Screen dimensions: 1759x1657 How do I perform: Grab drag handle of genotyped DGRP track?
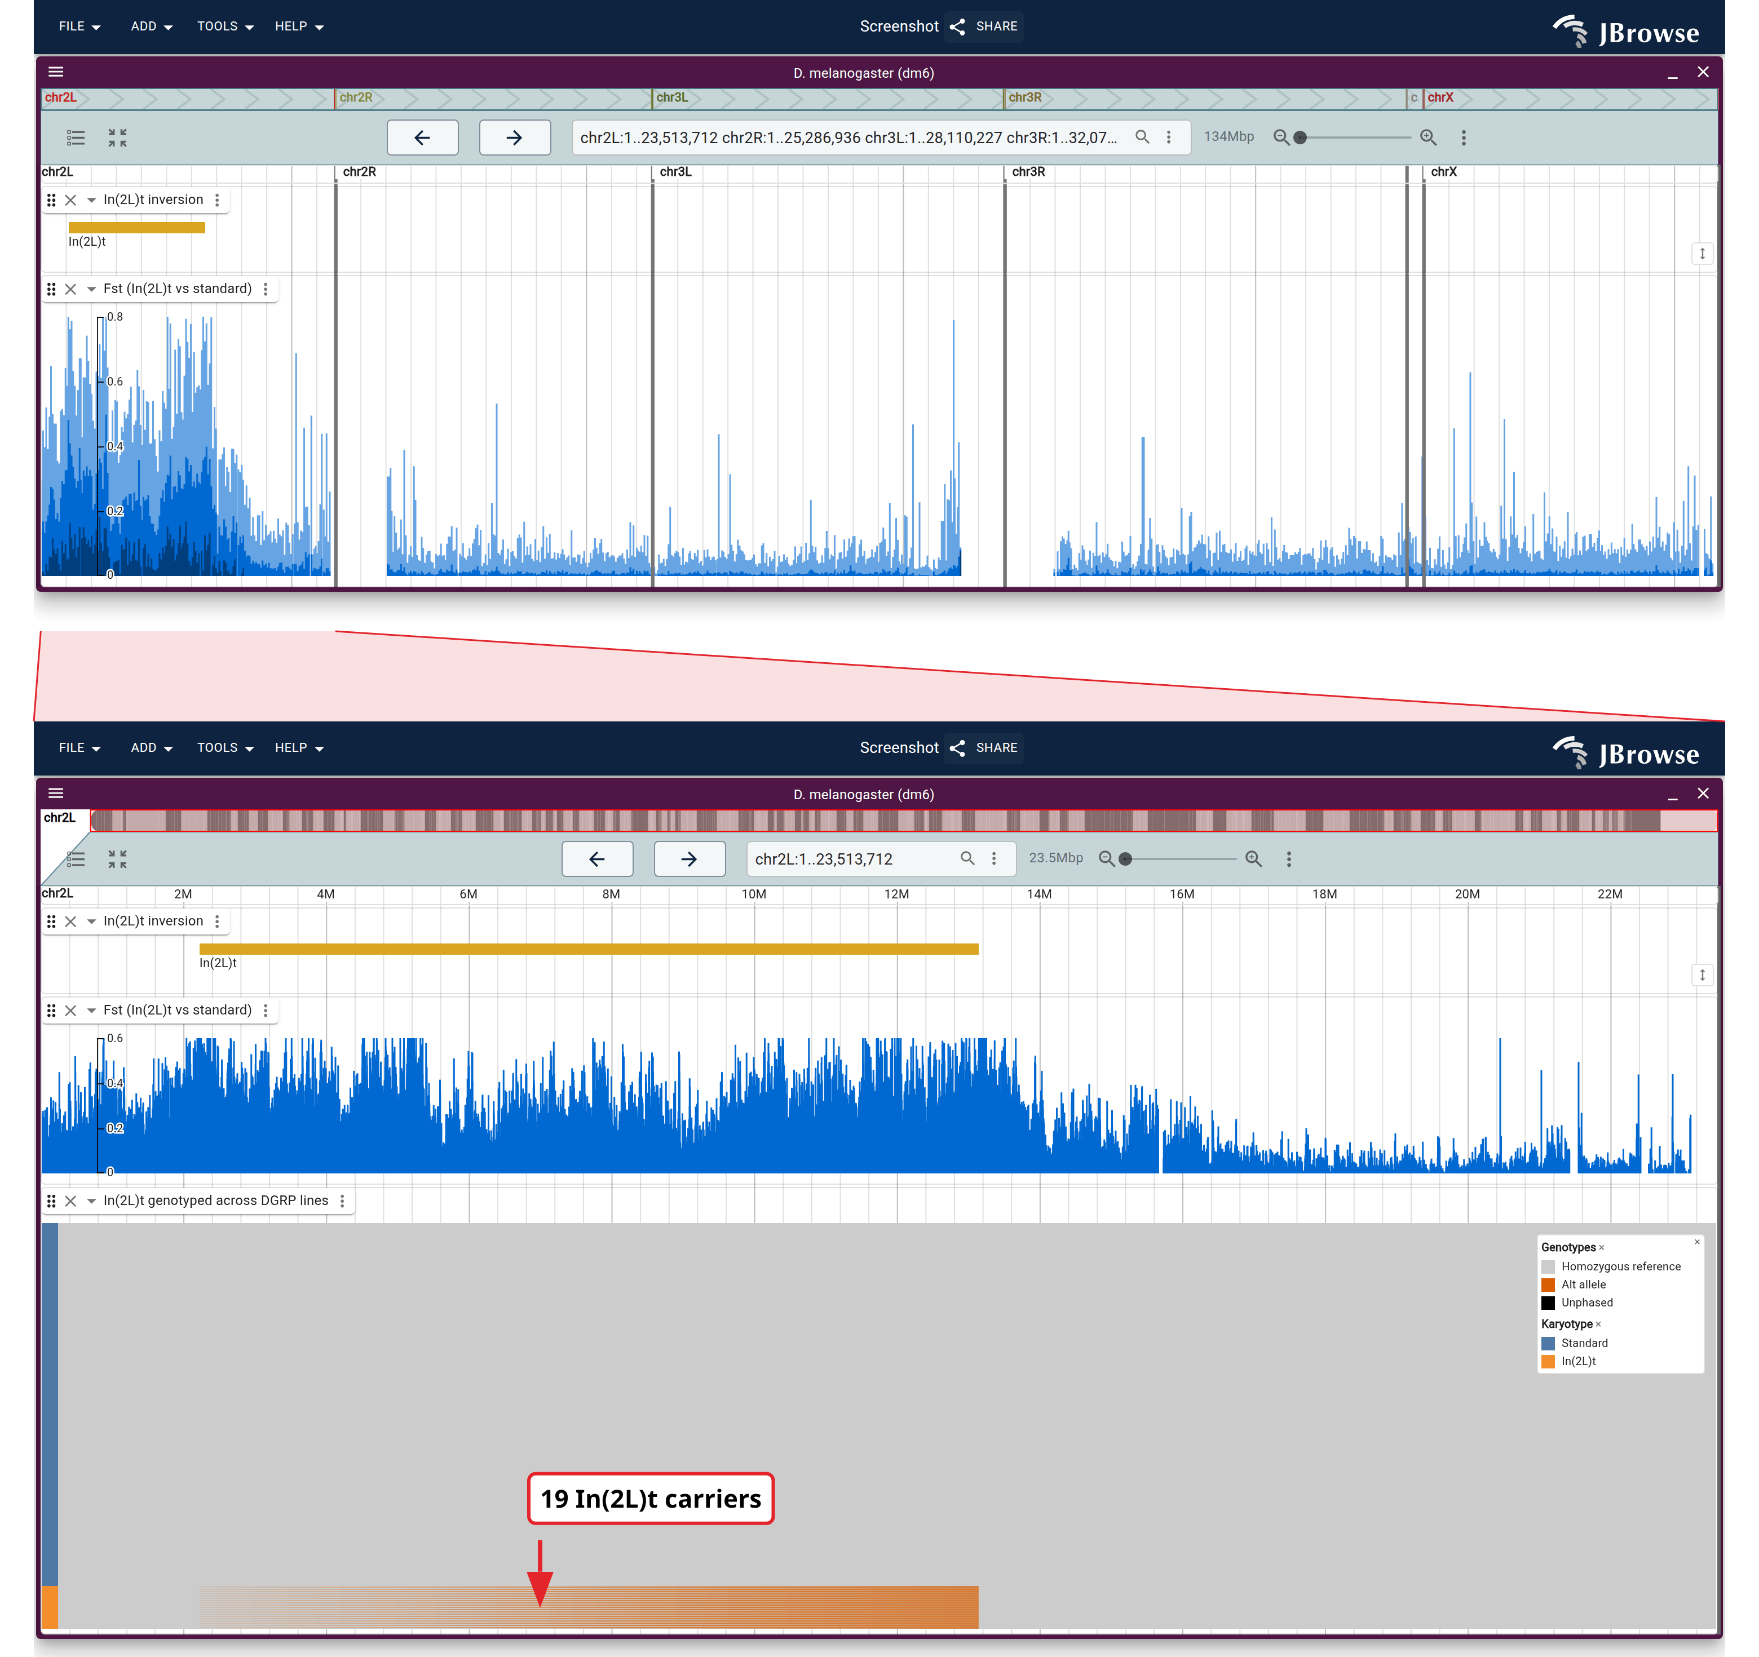click(x=51, y=1200)
